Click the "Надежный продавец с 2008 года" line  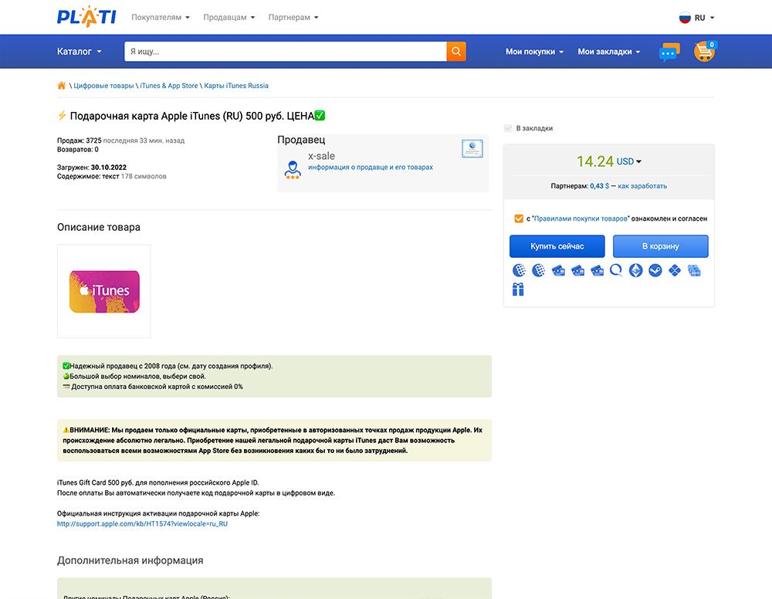click(168, 366)
